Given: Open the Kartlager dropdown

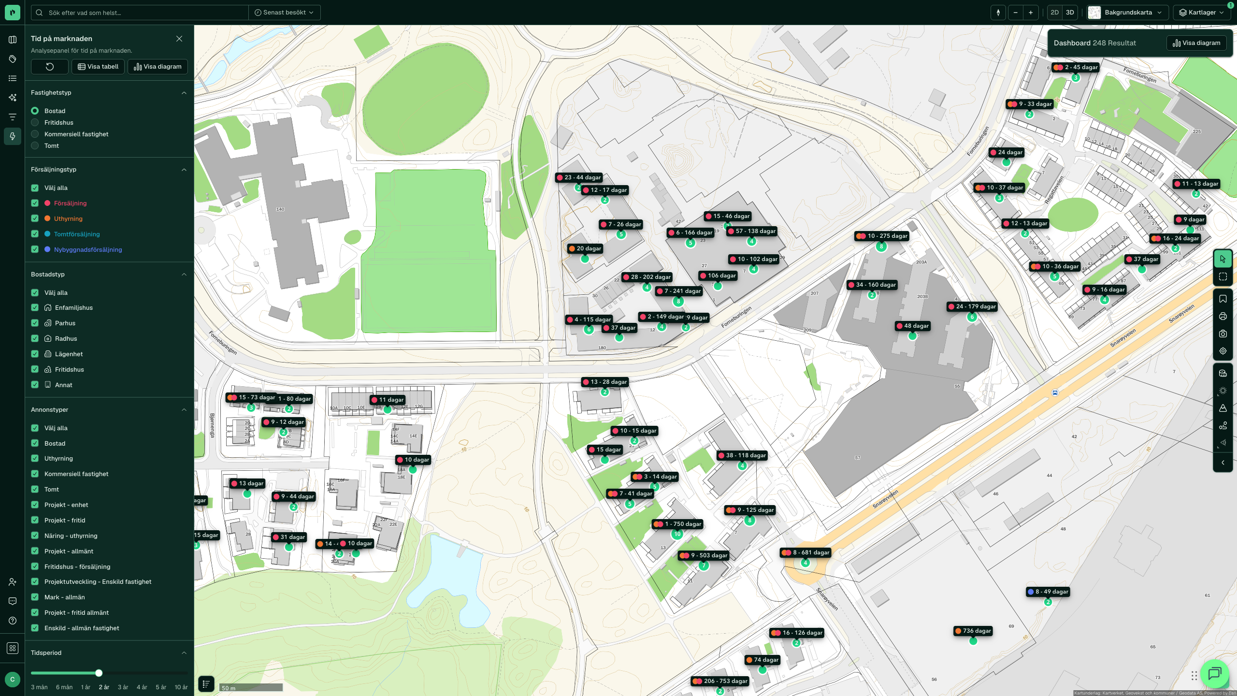Looking at the screenshot, I should tap(1202, 13).
